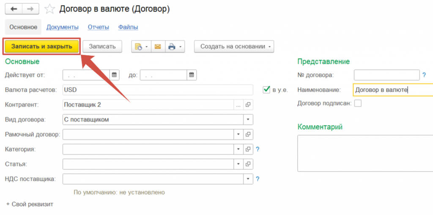Expand the 'НДС поставщика' dropdown list
Image resolution: width=433 pixels, height=215 pixels.
248,179
